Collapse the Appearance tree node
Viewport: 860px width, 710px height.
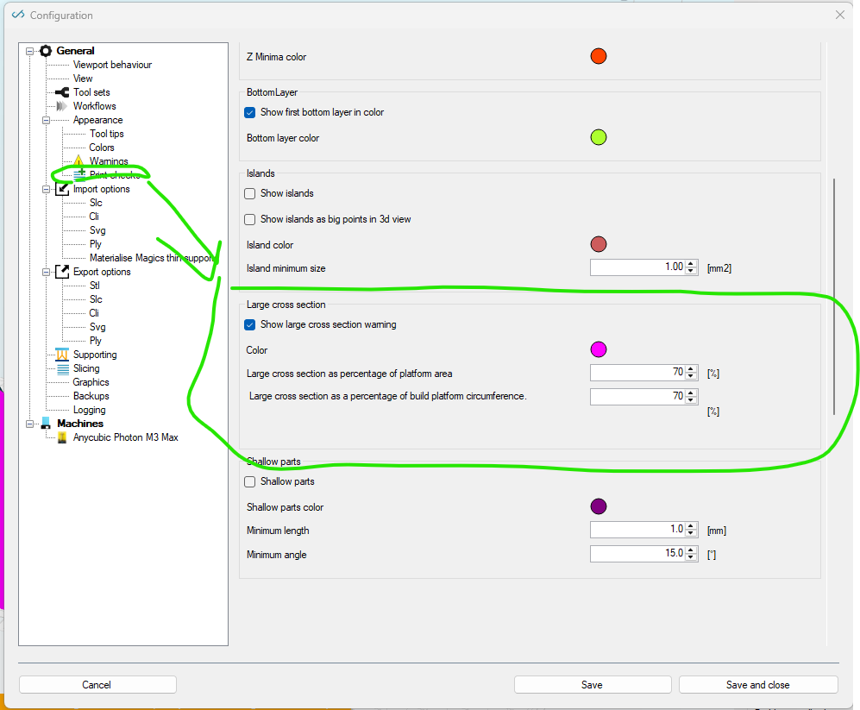click(47, 120)
